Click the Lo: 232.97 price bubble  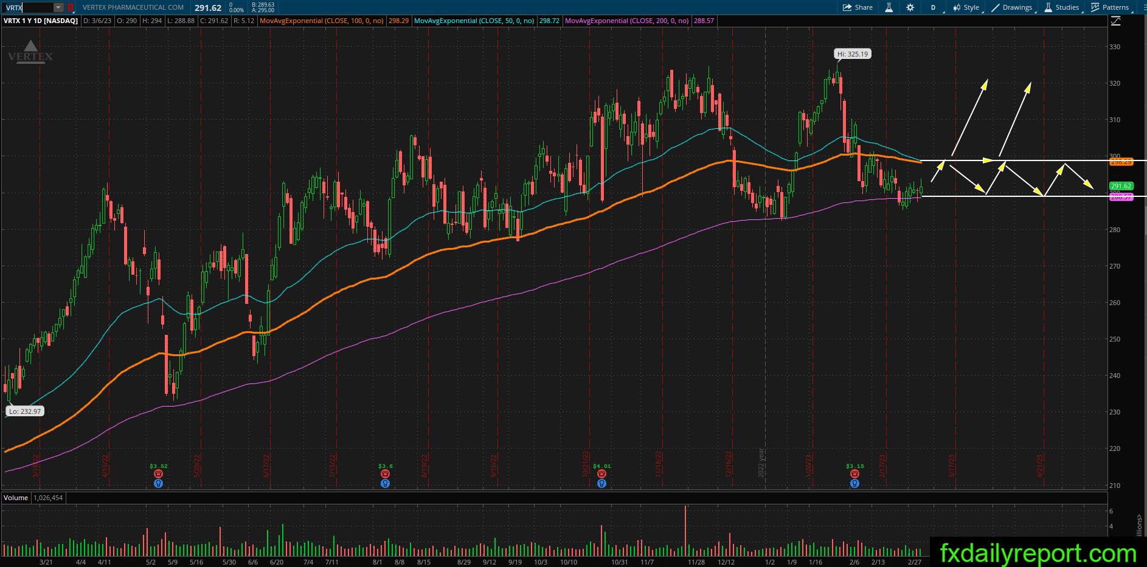click(x=25, y=411)
